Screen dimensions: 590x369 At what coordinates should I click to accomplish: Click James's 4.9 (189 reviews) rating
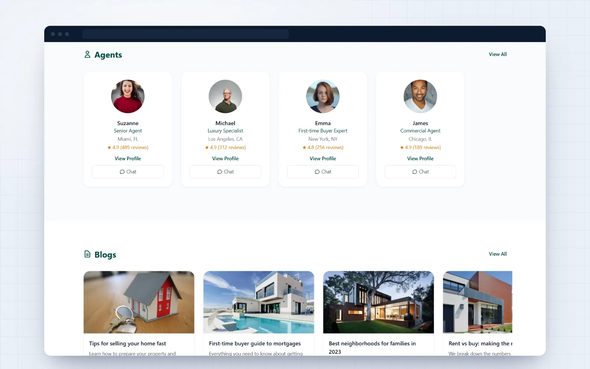click(x=420, y=147)
